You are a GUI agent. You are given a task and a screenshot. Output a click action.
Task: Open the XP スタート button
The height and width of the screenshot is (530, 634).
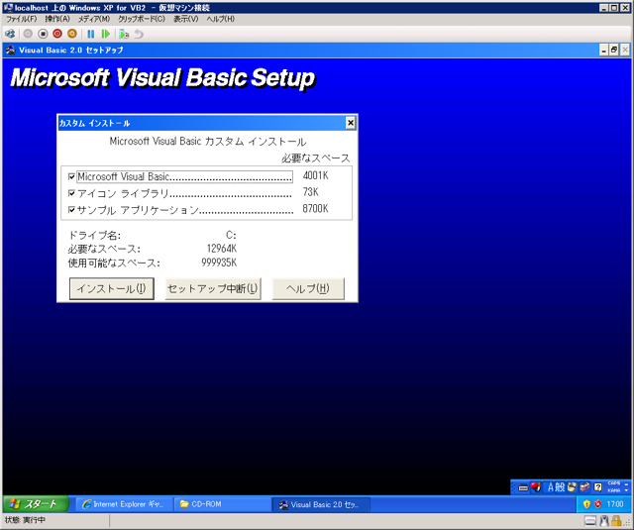click(36, 504)
